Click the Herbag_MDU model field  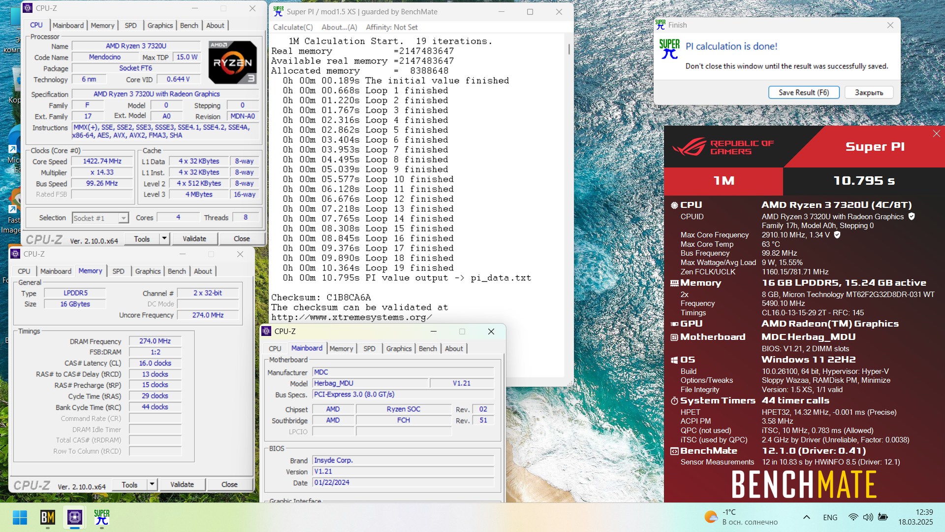click(x=370, y=383)
